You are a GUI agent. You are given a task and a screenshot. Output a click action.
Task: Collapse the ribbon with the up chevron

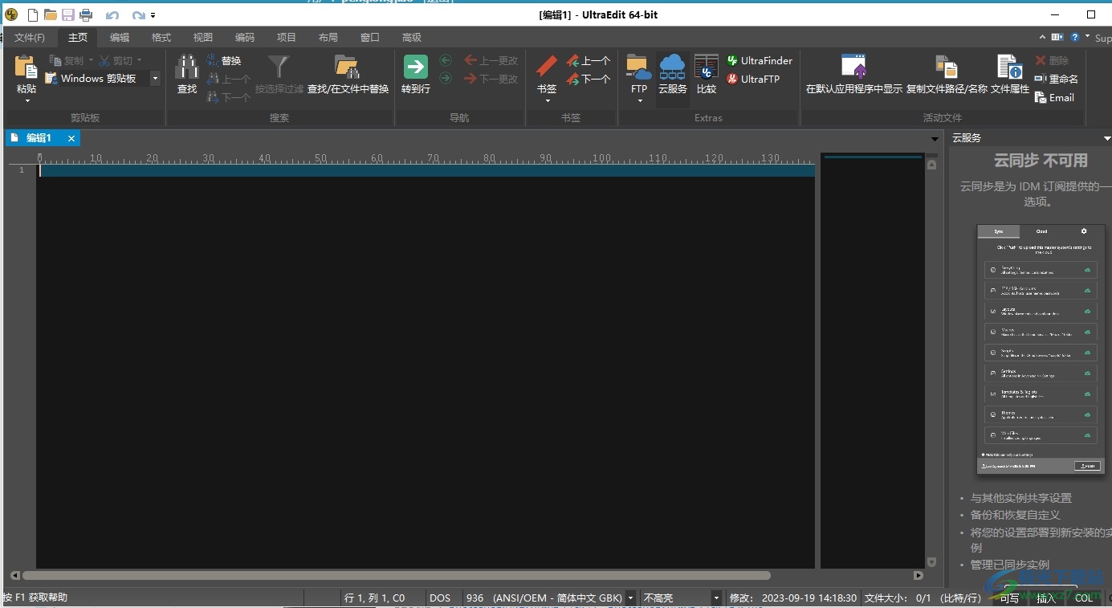(x=1043, y=37)
